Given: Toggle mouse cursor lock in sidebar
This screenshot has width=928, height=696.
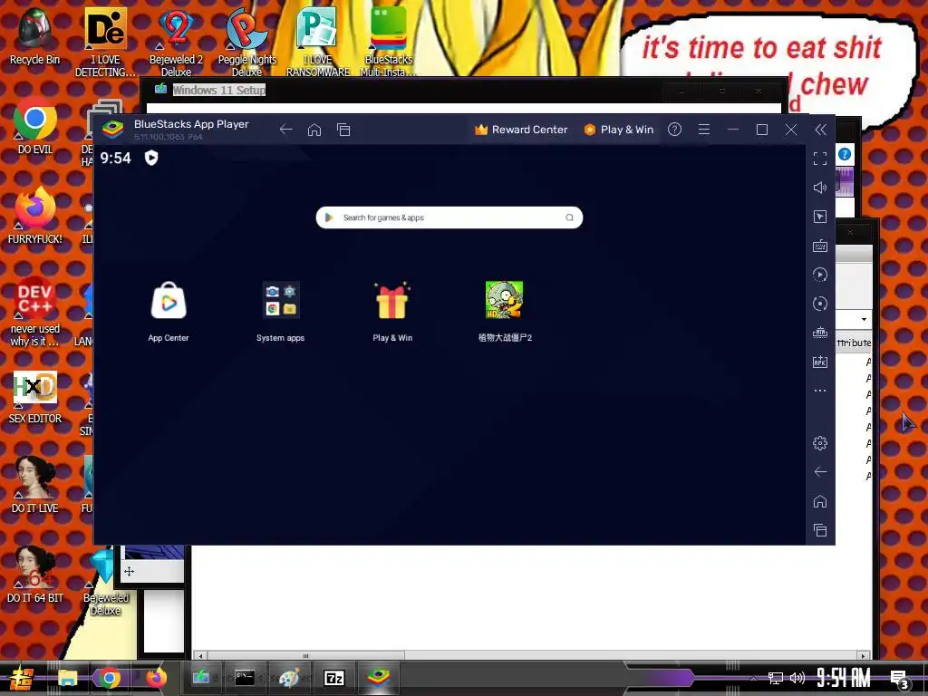Looking at the screenshot, I should coord(820,217).
